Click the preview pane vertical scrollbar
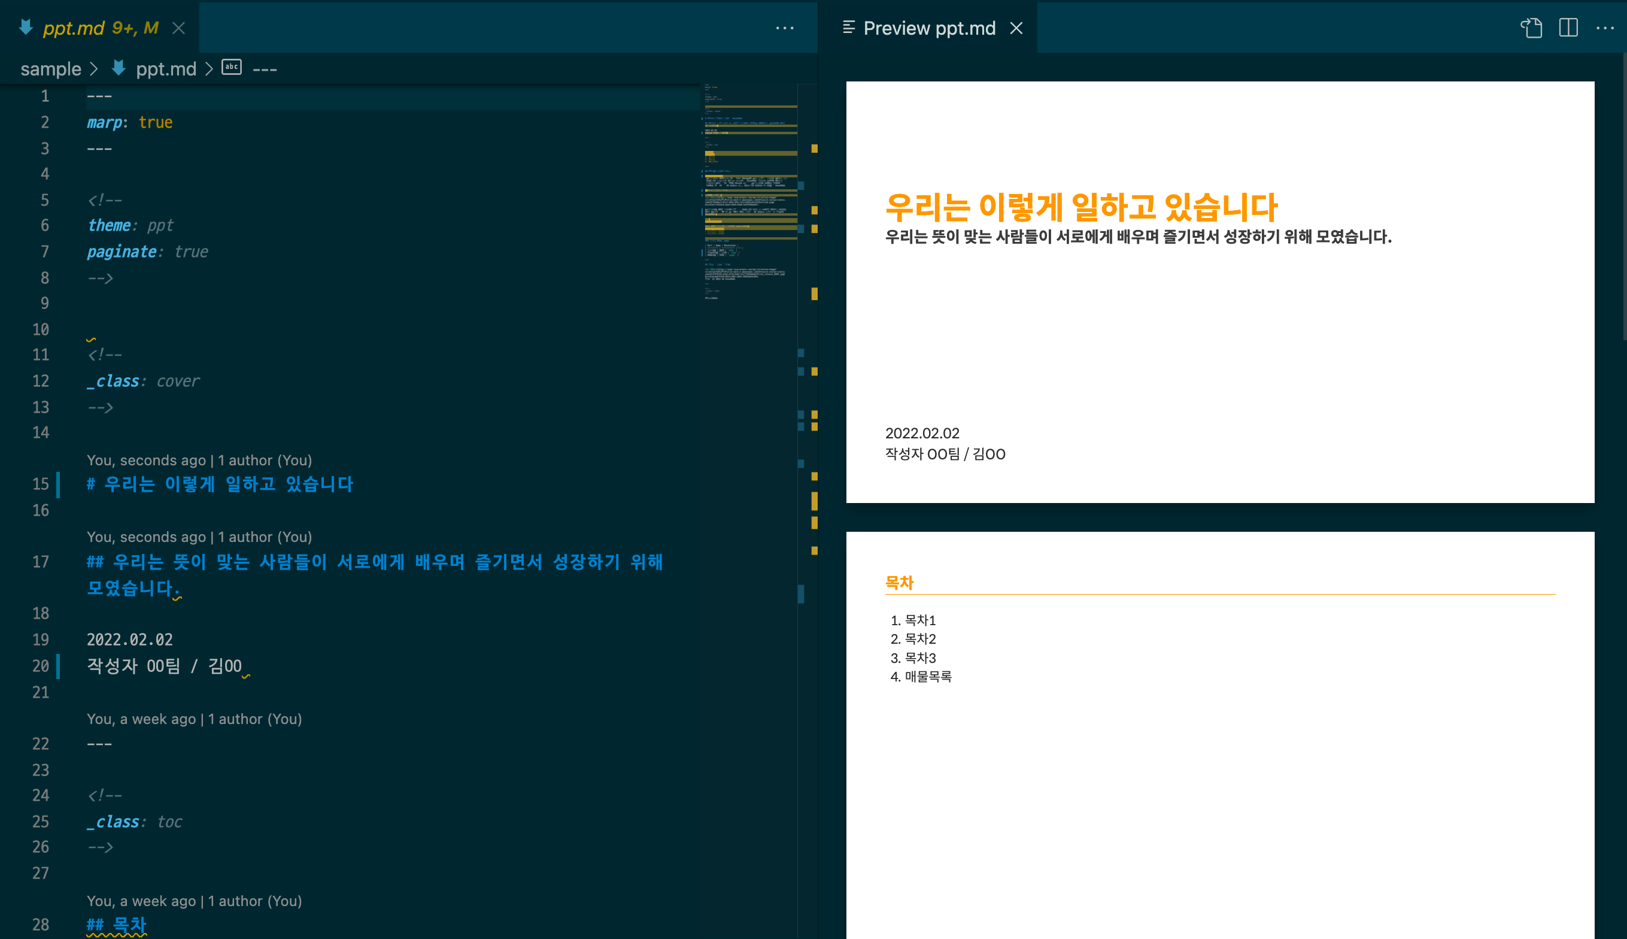The width and height of the screenshot is (1627, 939). coord(1624,193)
